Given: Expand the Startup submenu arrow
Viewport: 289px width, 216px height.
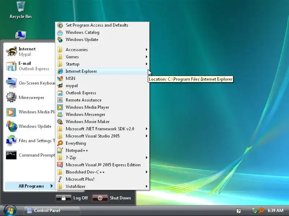Looking at the screenshot, I should pos(147,64).
